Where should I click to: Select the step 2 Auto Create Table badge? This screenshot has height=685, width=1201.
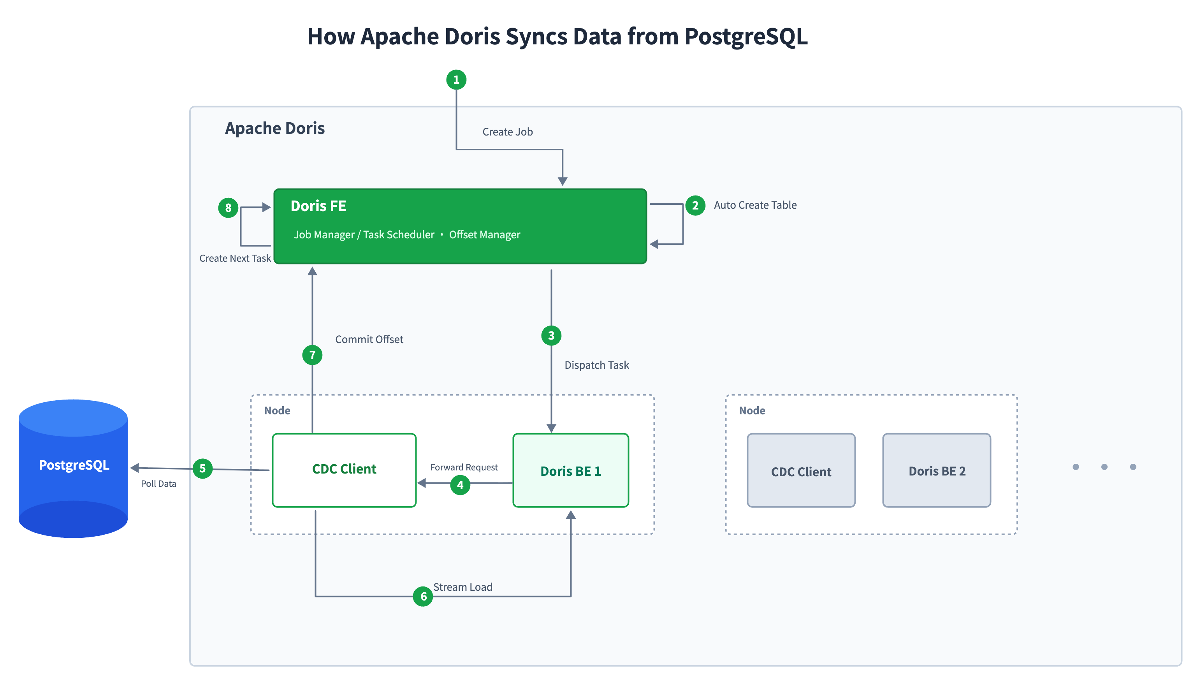tap(695, 205)
